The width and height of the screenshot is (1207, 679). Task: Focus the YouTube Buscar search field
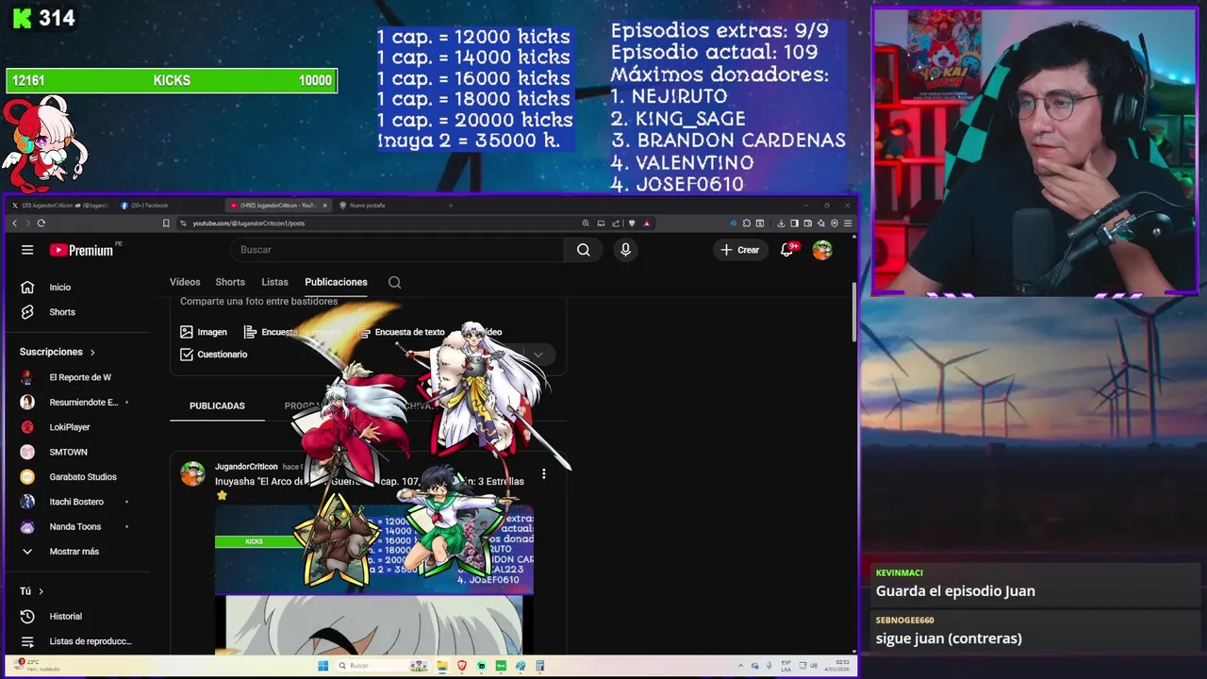coord(397,250)
